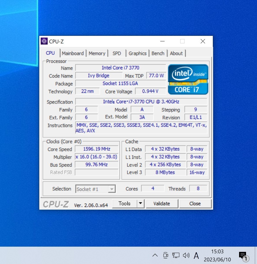
Task: Select the CPU tab
Action: tap(50, 53)
